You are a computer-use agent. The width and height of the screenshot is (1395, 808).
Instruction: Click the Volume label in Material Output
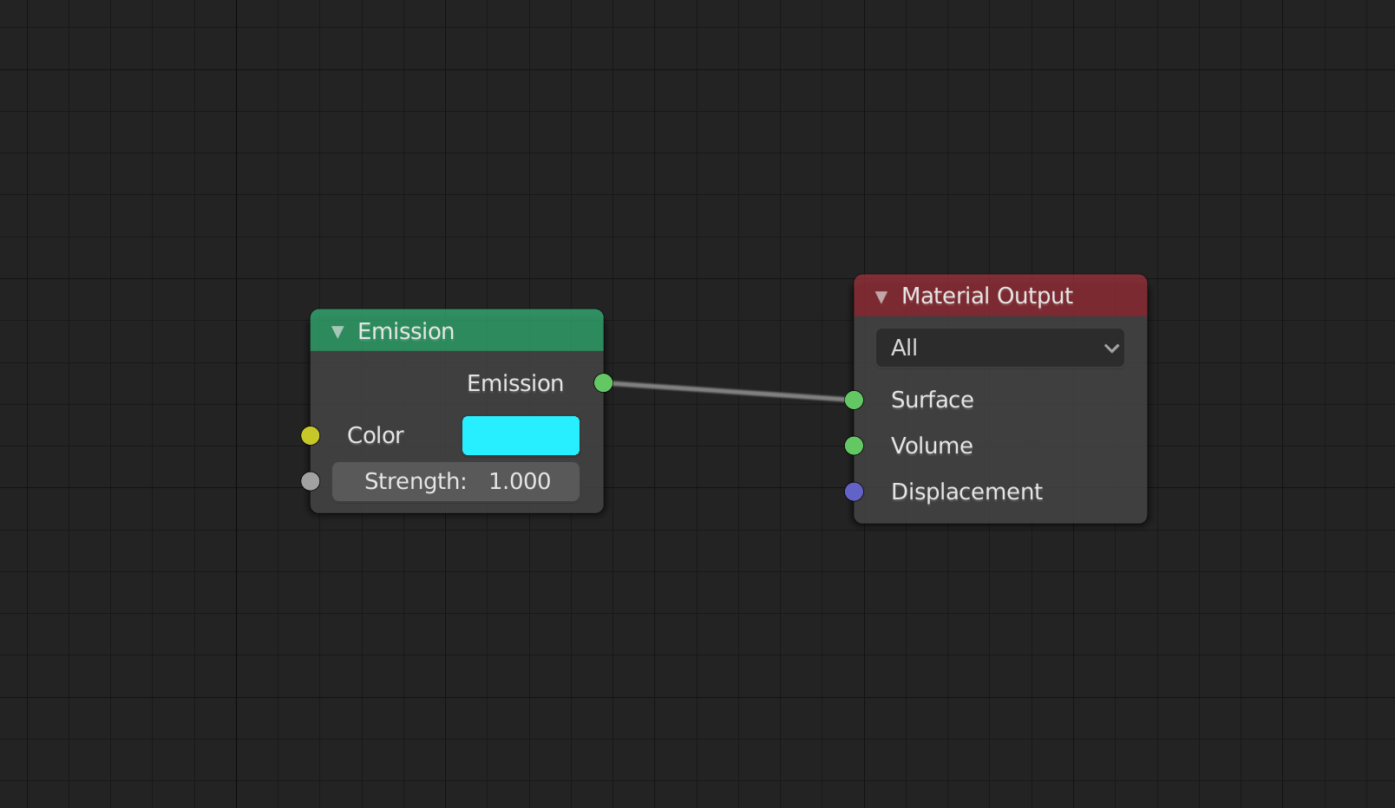[x=932, y=446]
